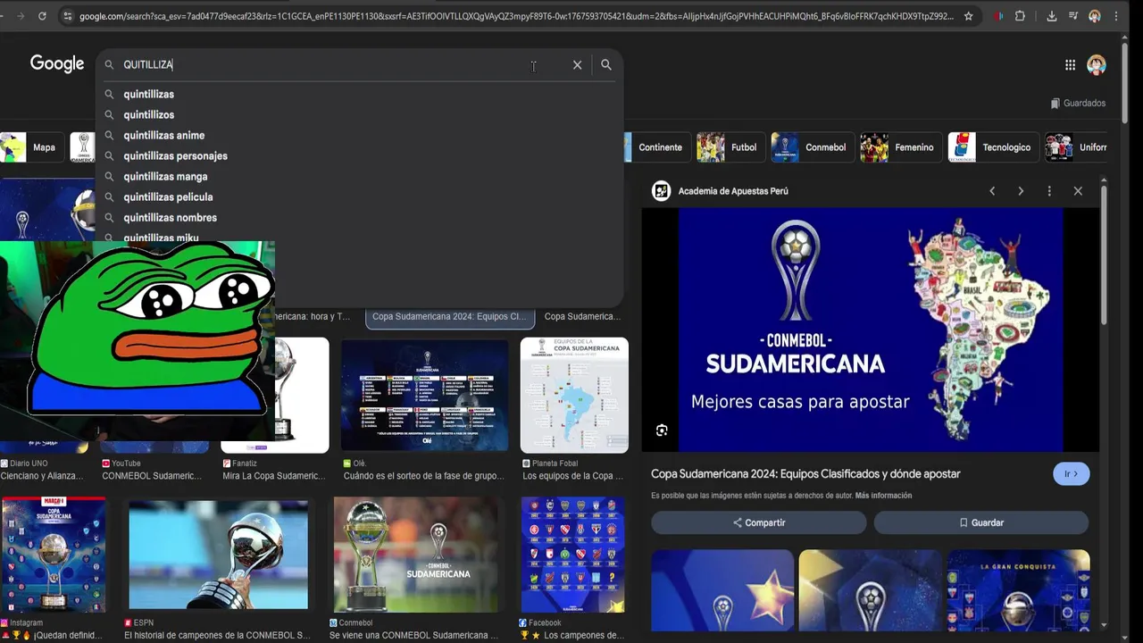Bookmark this page with star icon
This screenshot has width=1143, height=643.
point(968,16)
